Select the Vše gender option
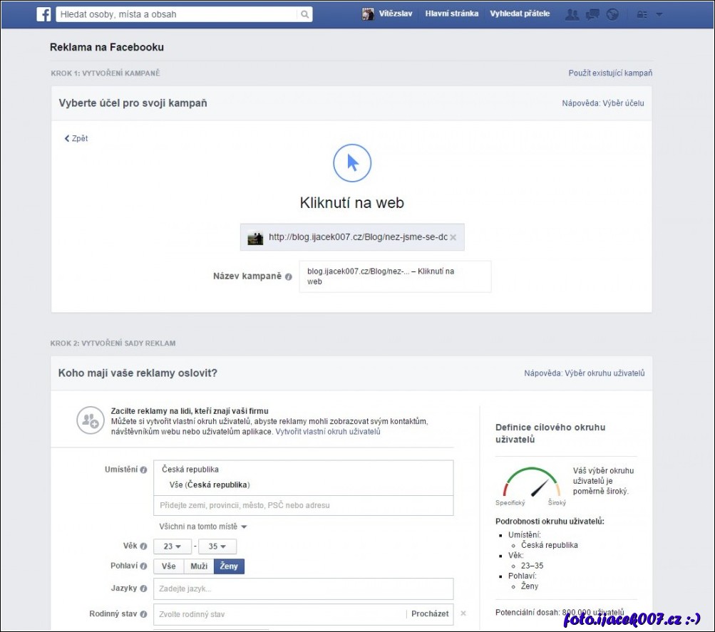 [168, 566]
